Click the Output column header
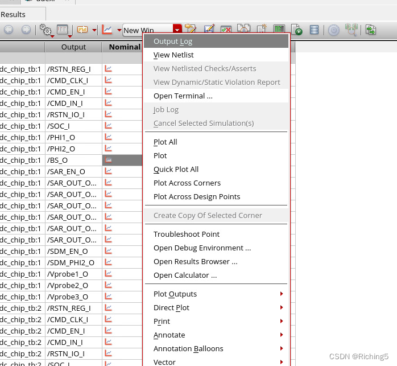Image resolution: width=397 pixels, height=366 pixels. [73, 47]
